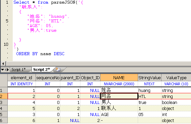This screenshot has height=124, width=191.
Task: Click line number 5 in the gutter
Action: (x=7, y=21)
